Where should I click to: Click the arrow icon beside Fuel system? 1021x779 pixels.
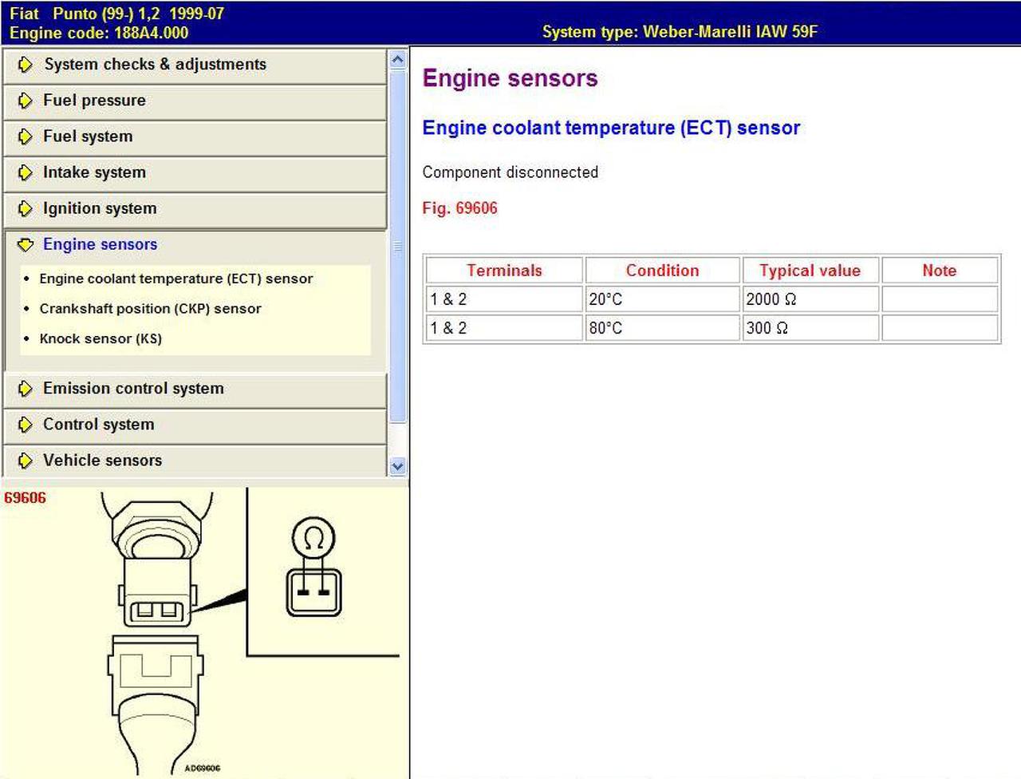pos(26,136)
